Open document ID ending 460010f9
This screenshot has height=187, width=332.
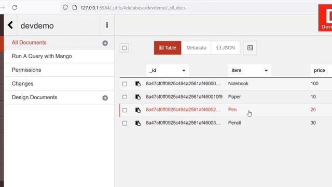point(184,97)
